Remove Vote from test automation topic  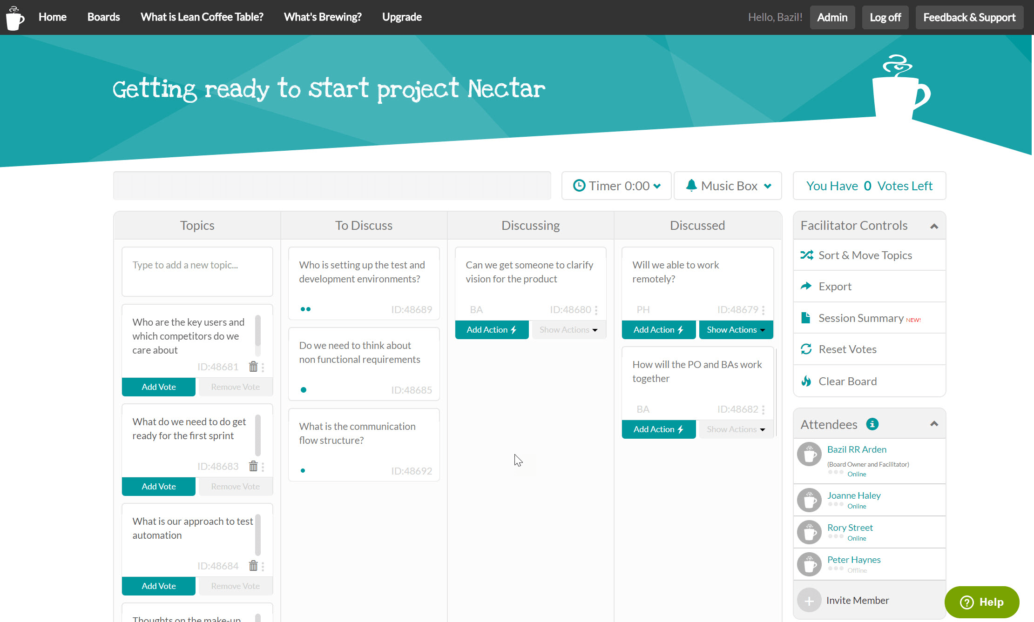coord(235,586)
